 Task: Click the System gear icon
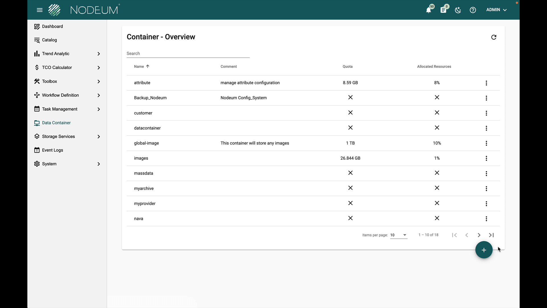(37, 164)
